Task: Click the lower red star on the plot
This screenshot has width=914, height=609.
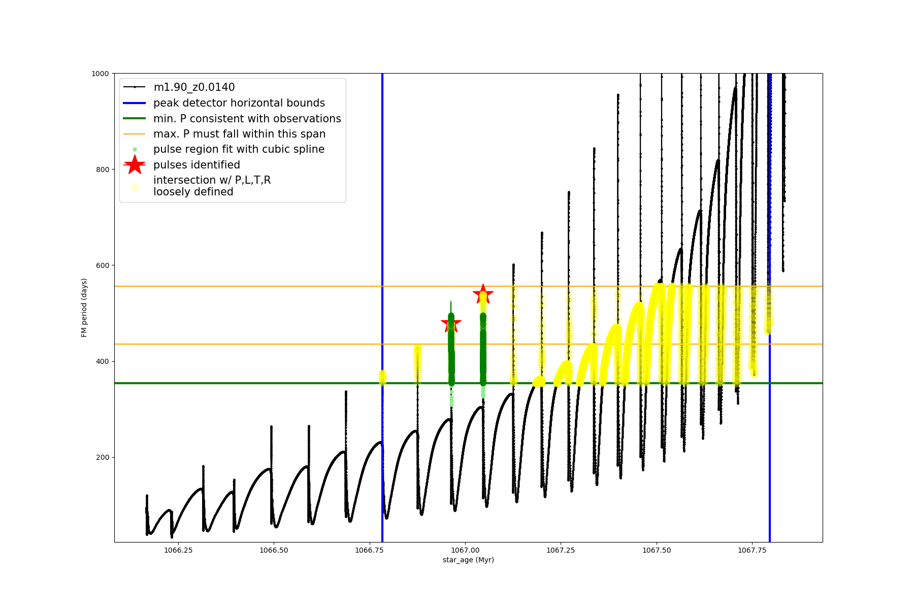Action: (x=451, y=323)
